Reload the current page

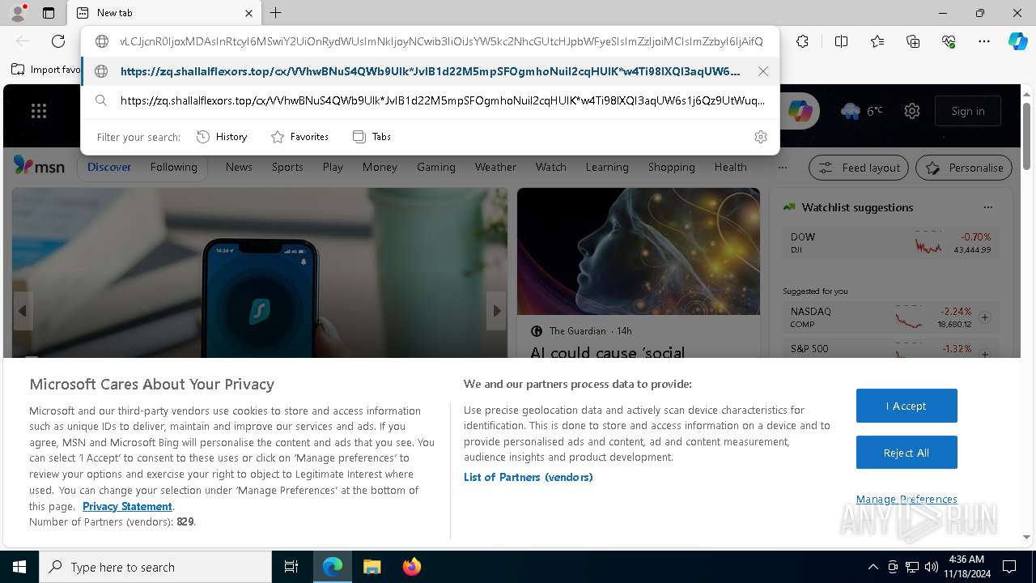coord(58,41)
